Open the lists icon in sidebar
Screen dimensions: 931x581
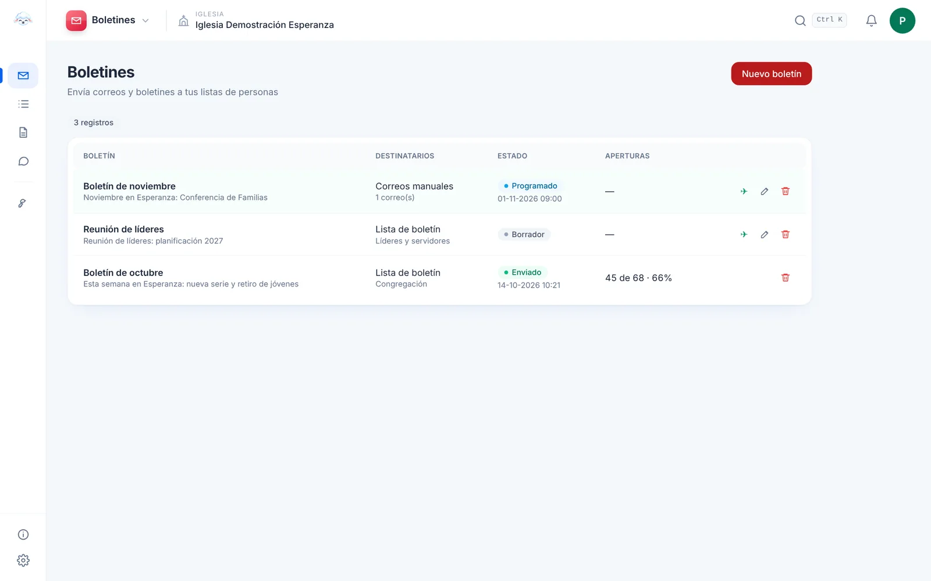point(23,104)
